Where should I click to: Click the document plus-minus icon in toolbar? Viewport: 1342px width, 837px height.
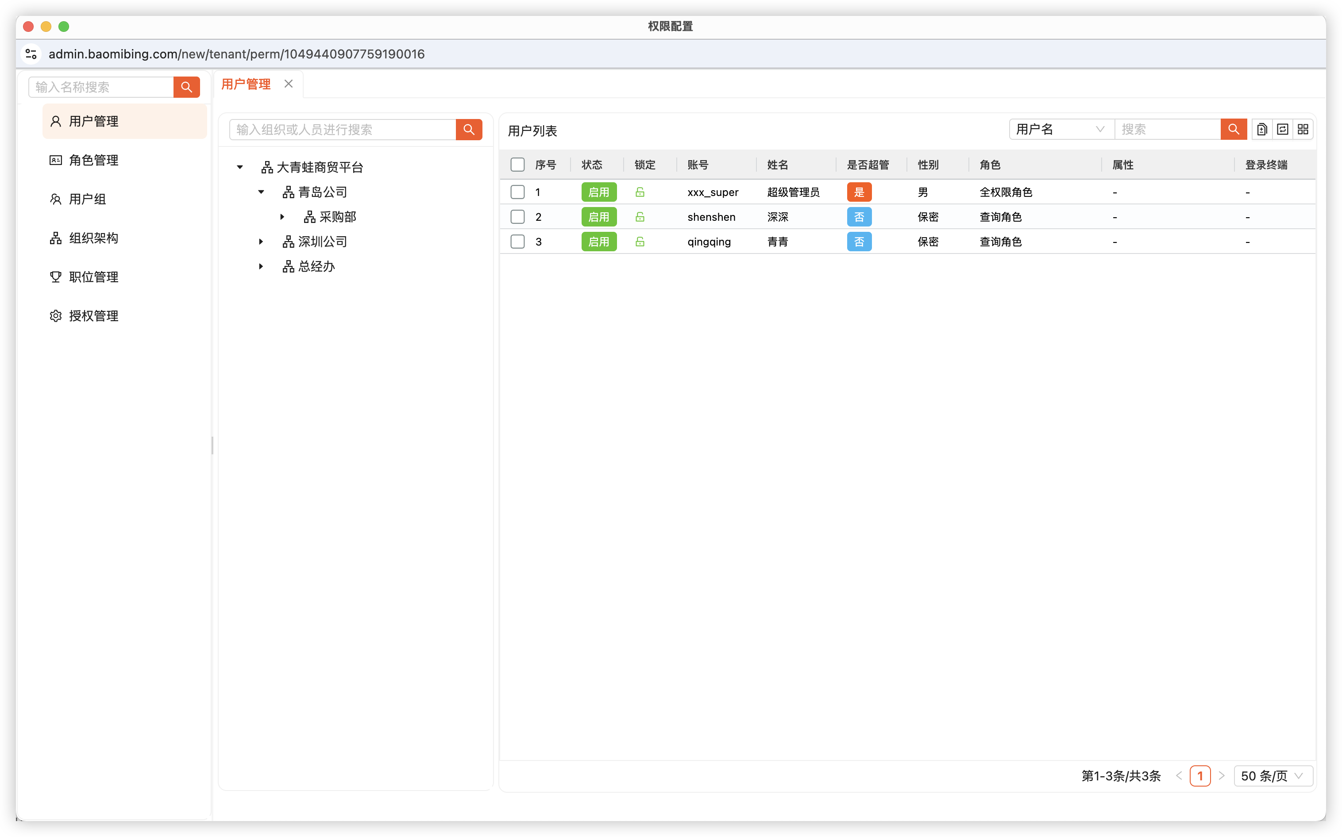(x=1262, y=130)
